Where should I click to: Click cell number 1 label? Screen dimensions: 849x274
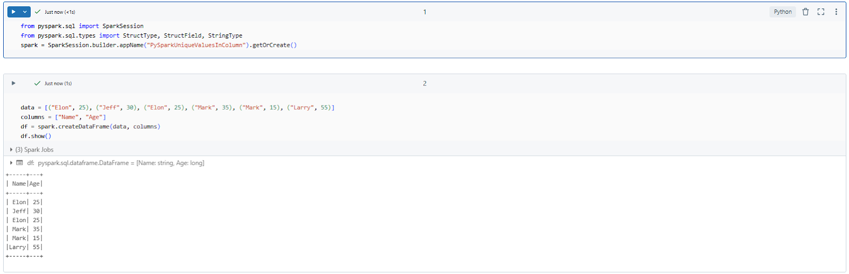(424, 12)
